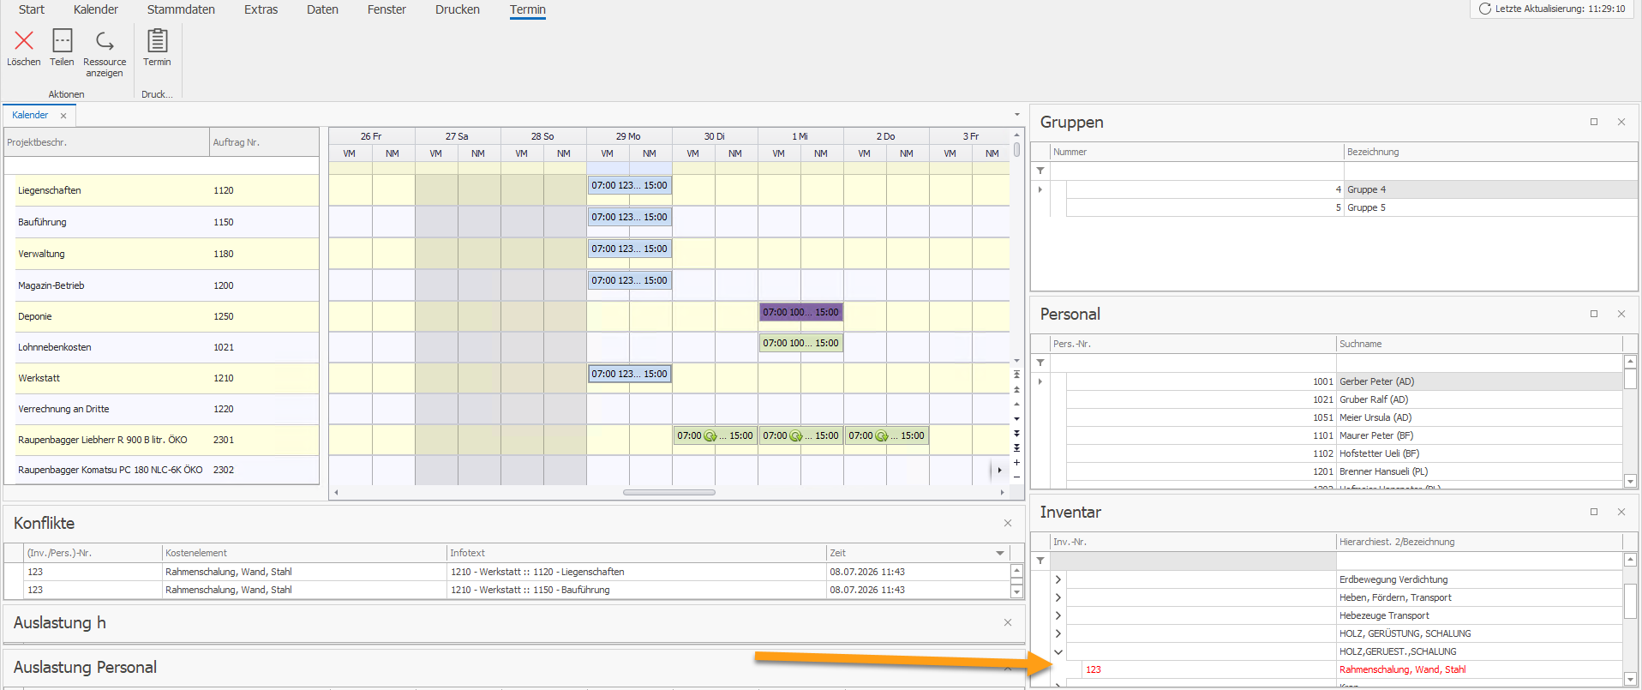
Task: Click previous page navigator double-arrow up
Action: (1017, 389)
